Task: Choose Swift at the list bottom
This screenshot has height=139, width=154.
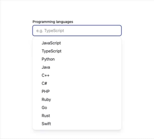Action: pyautogui.click(x=77, y=124)
